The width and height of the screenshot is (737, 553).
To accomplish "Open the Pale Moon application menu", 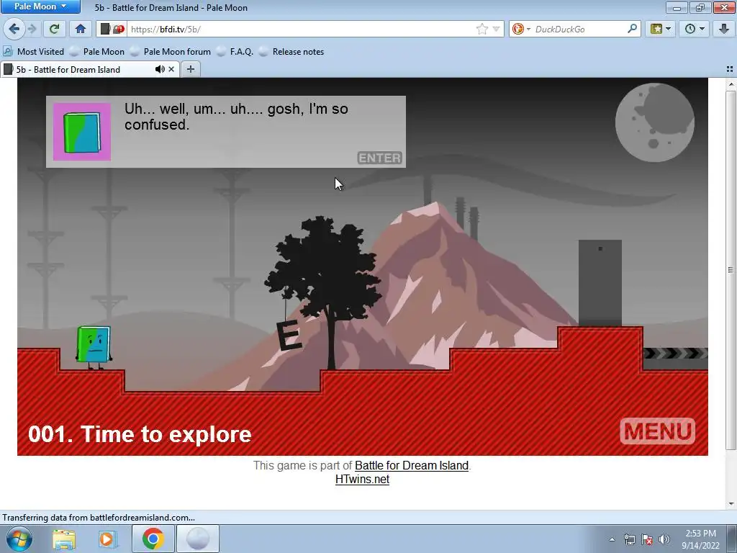I will (x=40, y=6).
